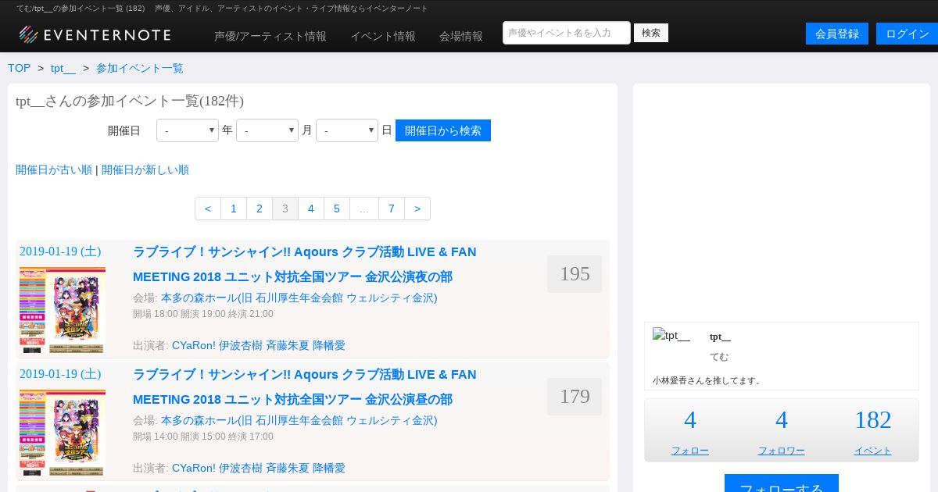Click tpt__ profile avatar image
938x492 pixels.
[671, 336]
